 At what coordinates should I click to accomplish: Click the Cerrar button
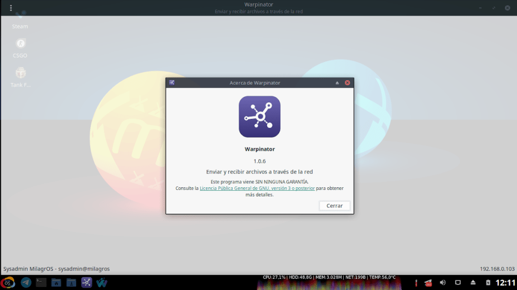pos(334,205)
